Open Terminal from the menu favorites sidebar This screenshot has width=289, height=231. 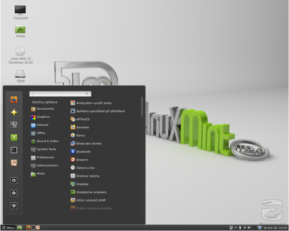pos(14,150)
